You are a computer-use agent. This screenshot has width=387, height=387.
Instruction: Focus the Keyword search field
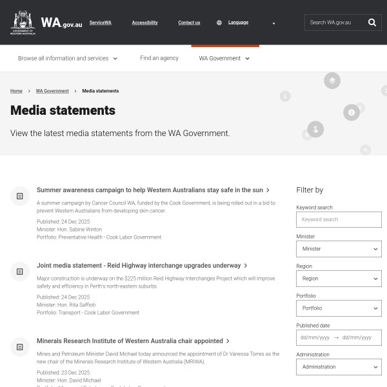tap(339, 219)
